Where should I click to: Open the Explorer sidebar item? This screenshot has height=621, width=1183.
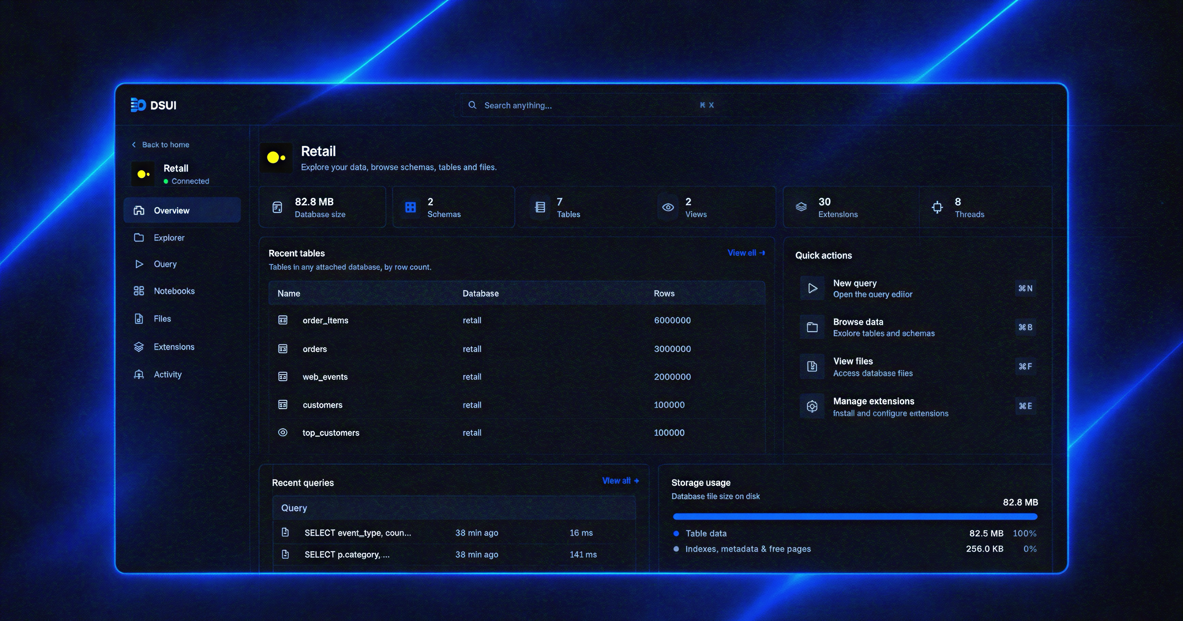[182, 238]
